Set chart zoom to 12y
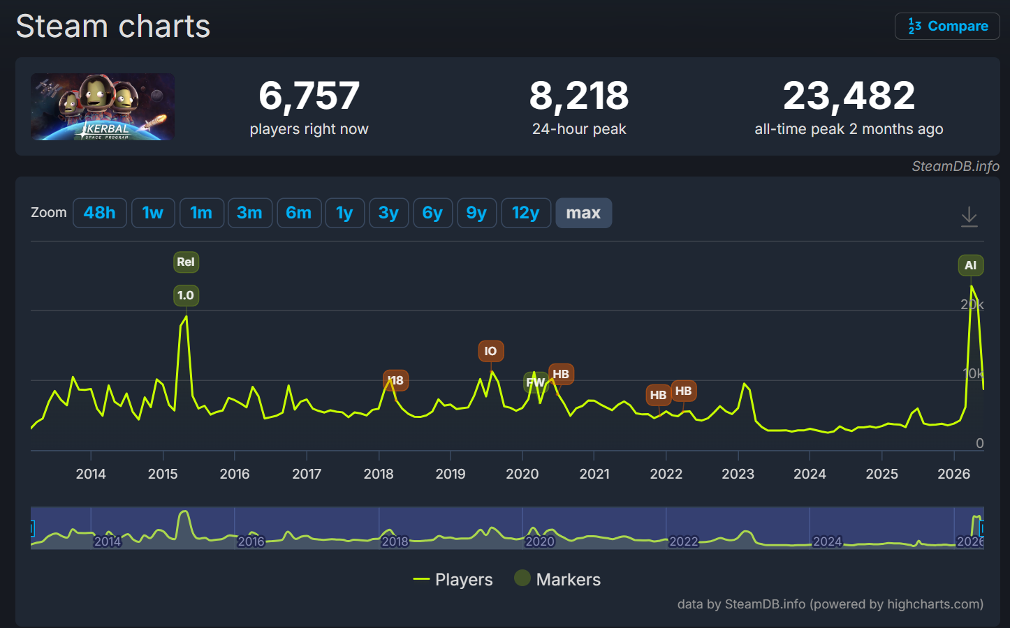The width and height of the screenshot is (1010, 628). click(x=526, y=213)
